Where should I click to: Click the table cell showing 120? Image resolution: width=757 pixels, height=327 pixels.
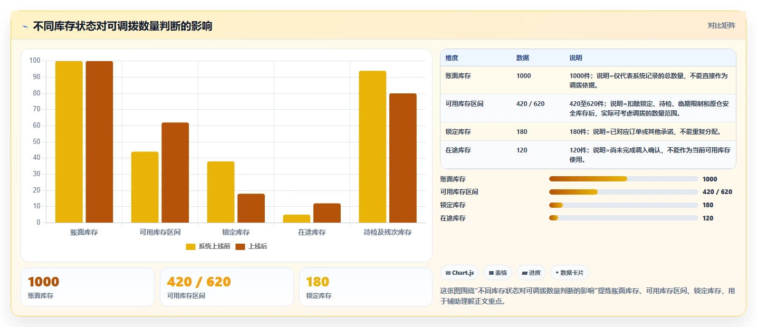[522, 150]
